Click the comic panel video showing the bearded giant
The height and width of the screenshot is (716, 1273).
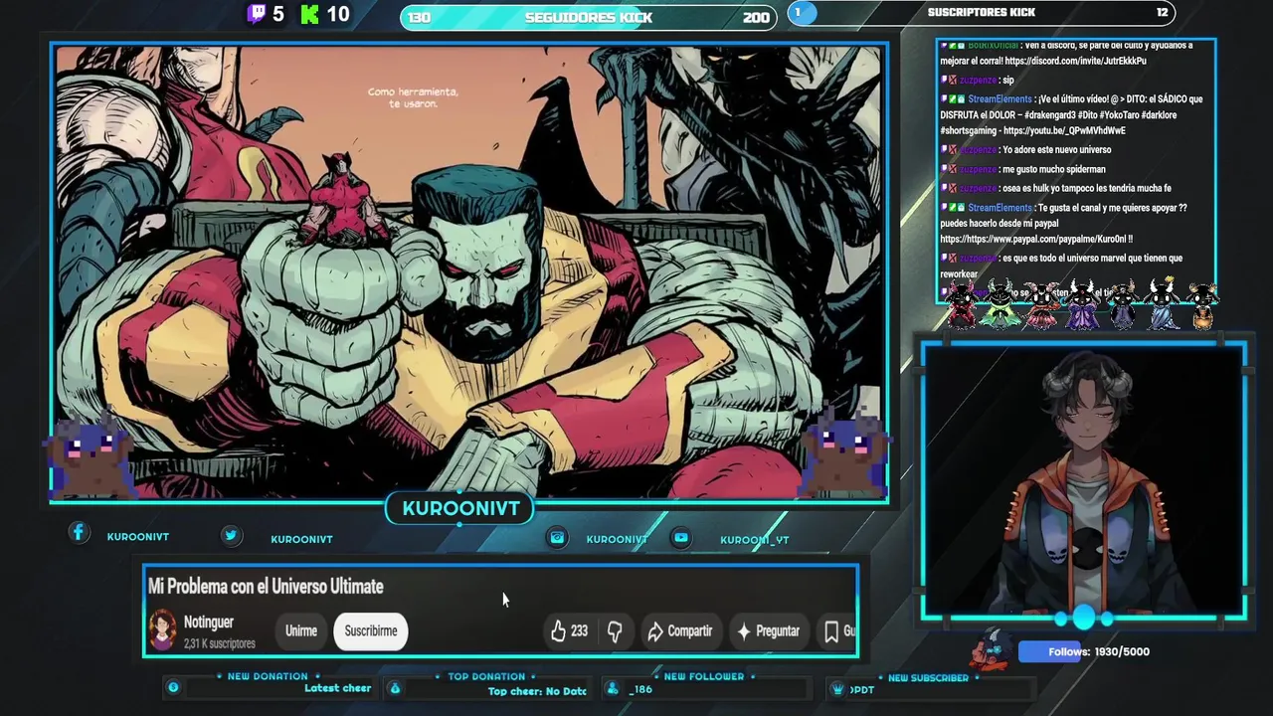[469, 272]
